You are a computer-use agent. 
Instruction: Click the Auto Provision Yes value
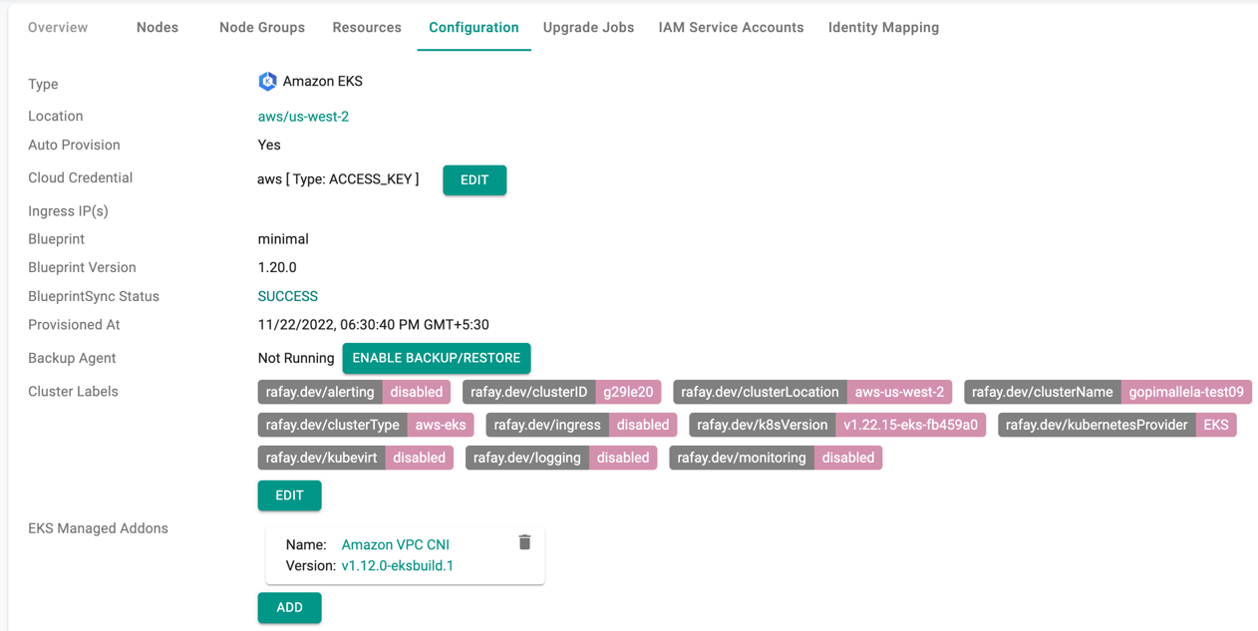[269, 145]
